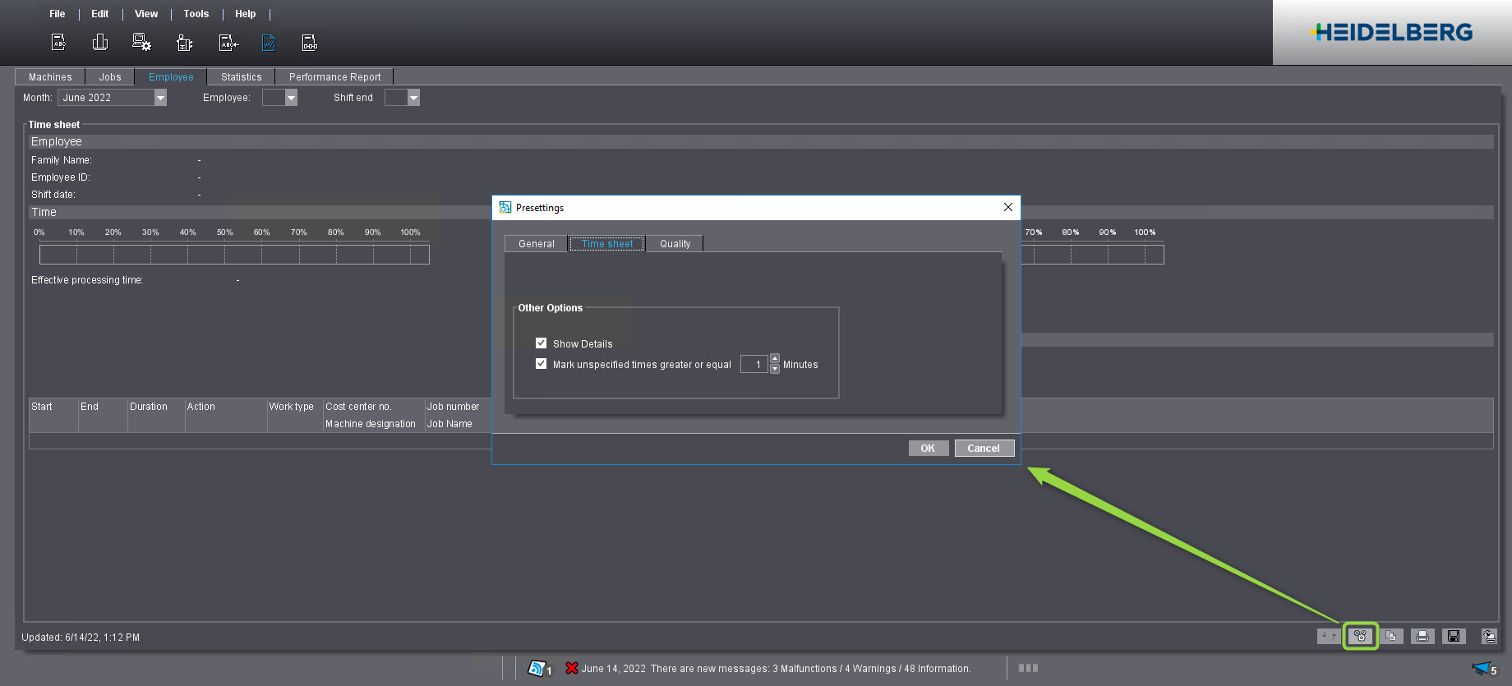The height and width of the screenshot is (686, 1512).
Task: Click the floppy disk save icon
Action: (1454, 636)
